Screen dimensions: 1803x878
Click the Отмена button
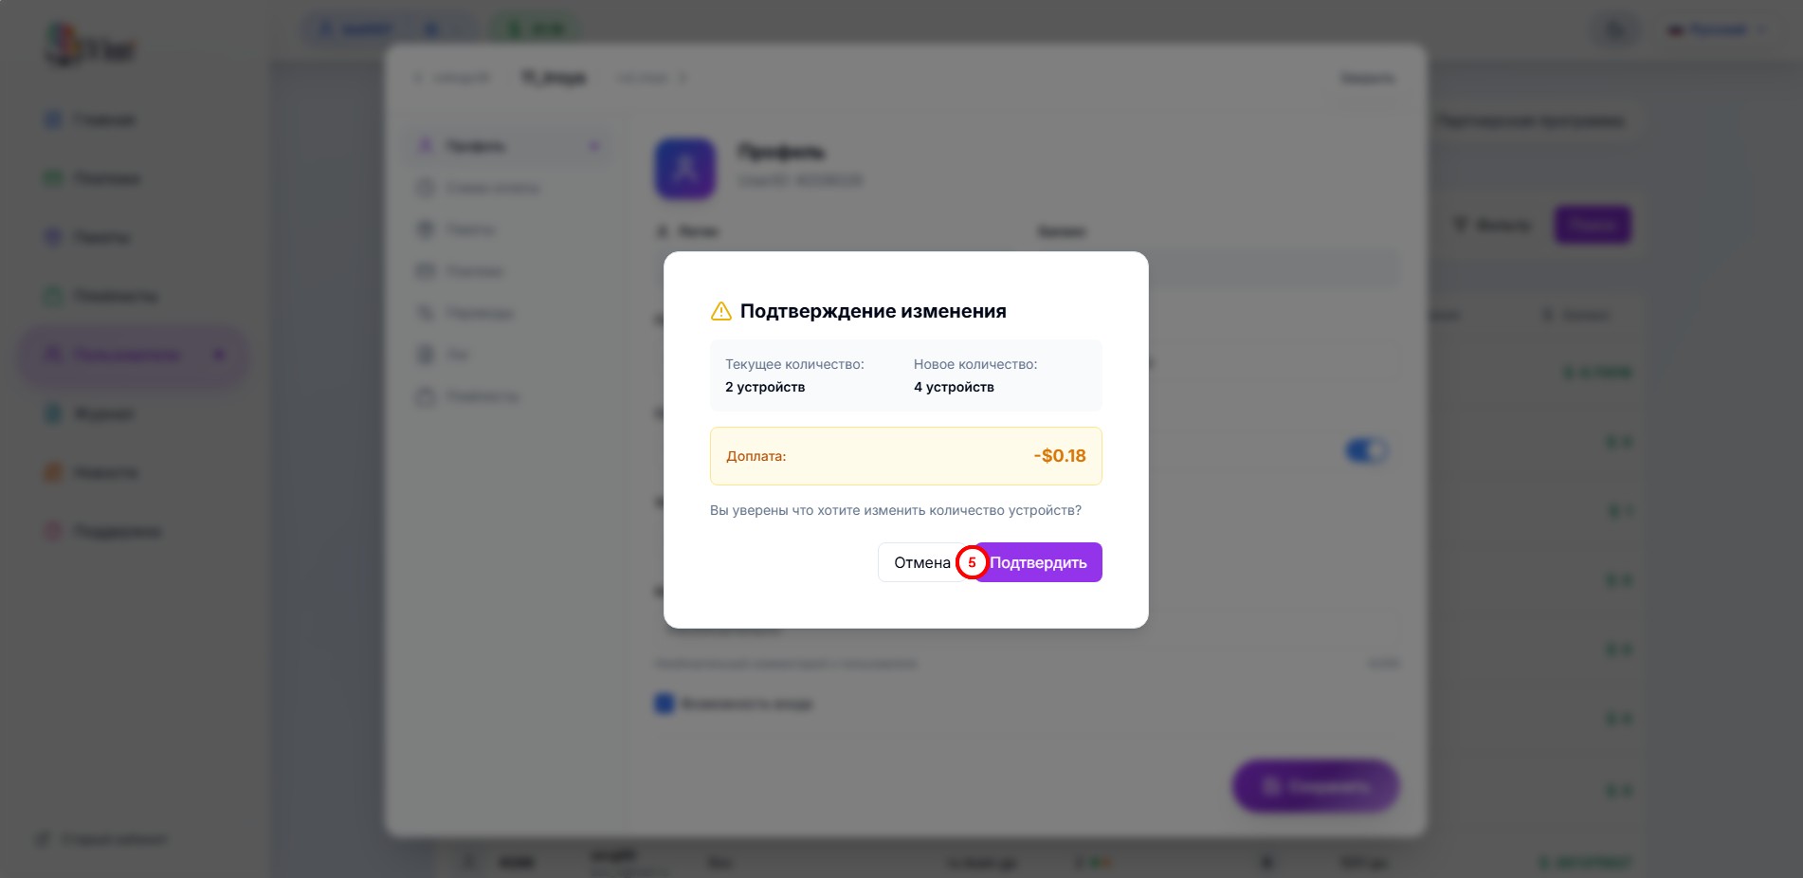tap(920, 562)
